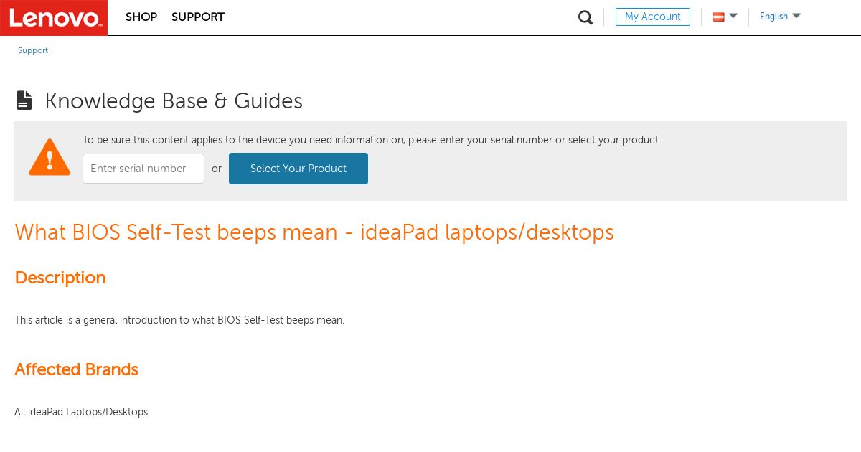Viewport: 861px width, 452px height.
Task: Click the Lenovo logo
Action: coord(54,17)
